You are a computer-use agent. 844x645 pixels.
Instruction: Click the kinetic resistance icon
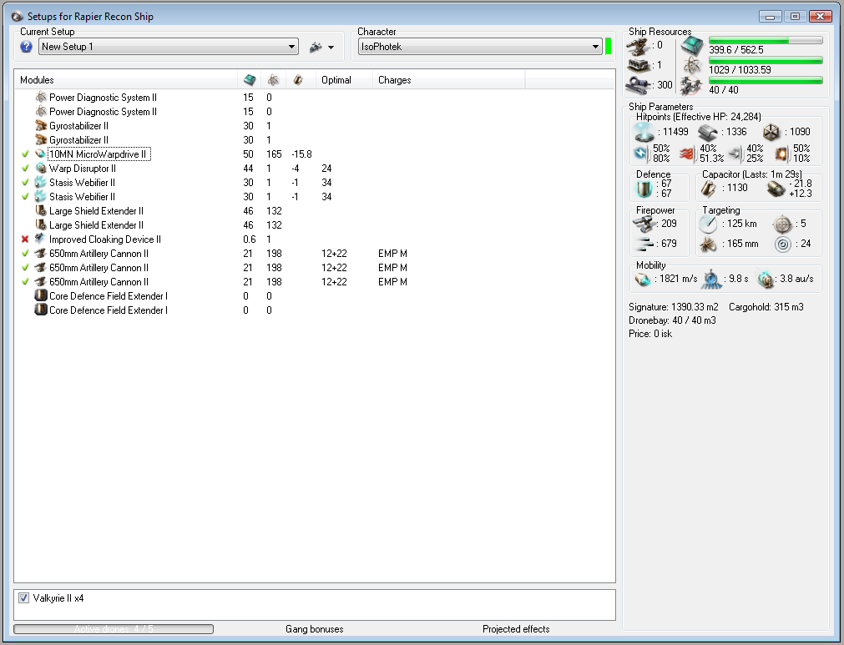(x=734, y=154)
